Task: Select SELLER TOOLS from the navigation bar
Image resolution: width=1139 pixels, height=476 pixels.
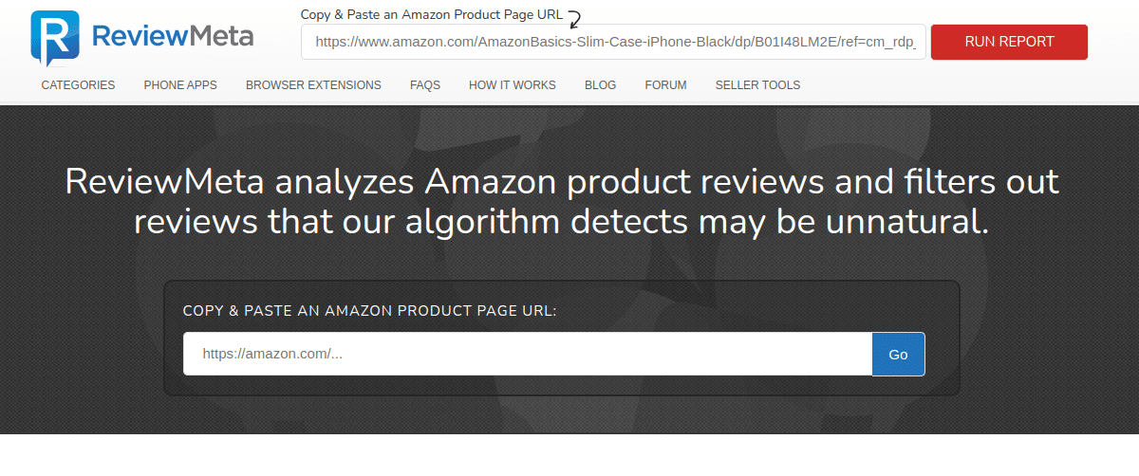Action: [757, 85]
